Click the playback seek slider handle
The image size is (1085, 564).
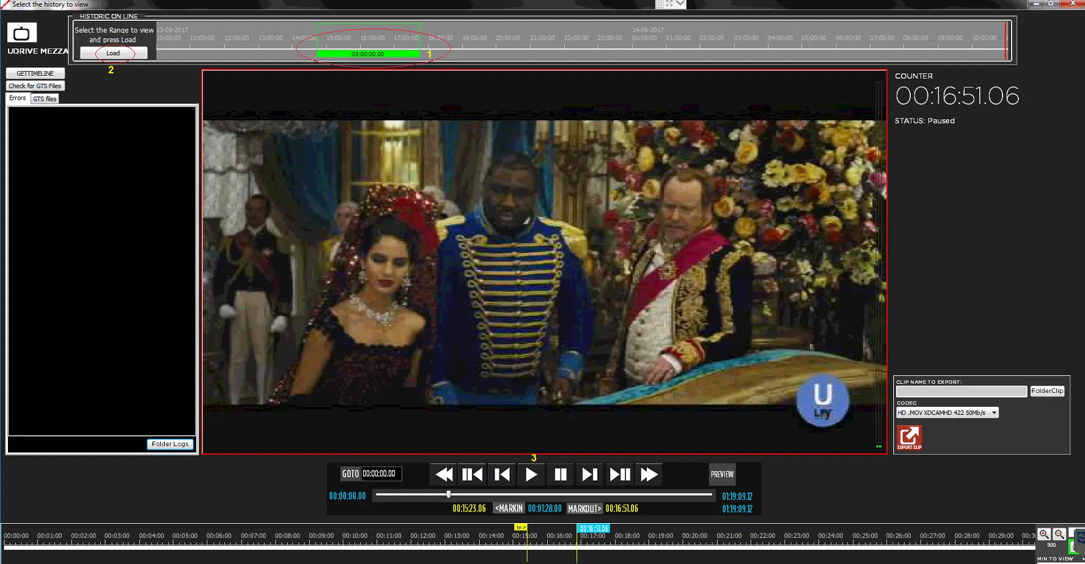pyautogui.click(x=449, y=494)
